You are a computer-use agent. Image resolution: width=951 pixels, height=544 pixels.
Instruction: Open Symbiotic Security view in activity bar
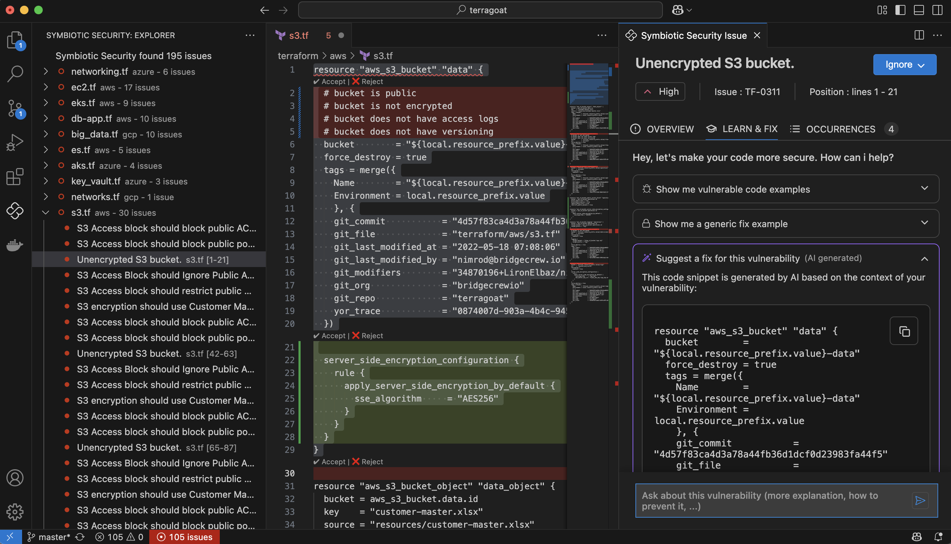(x=15, y=211)
